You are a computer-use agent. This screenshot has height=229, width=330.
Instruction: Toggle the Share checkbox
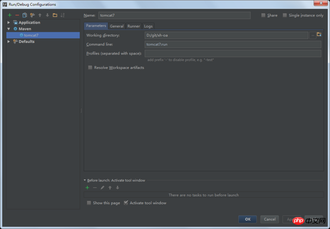click(263, 15)
